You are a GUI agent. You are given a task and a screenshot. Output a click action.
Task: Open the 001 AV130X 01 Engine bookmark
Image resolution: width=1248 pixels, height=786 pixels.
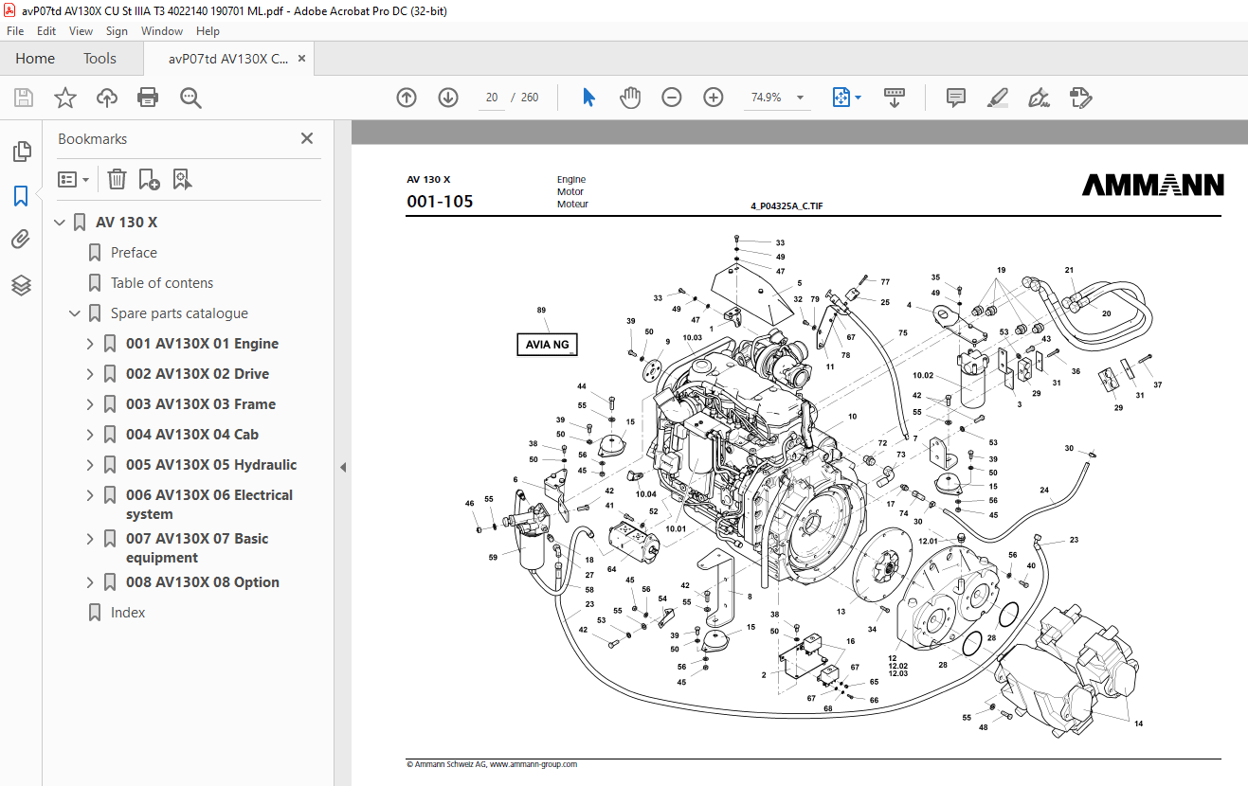click(x=202, y=344)
